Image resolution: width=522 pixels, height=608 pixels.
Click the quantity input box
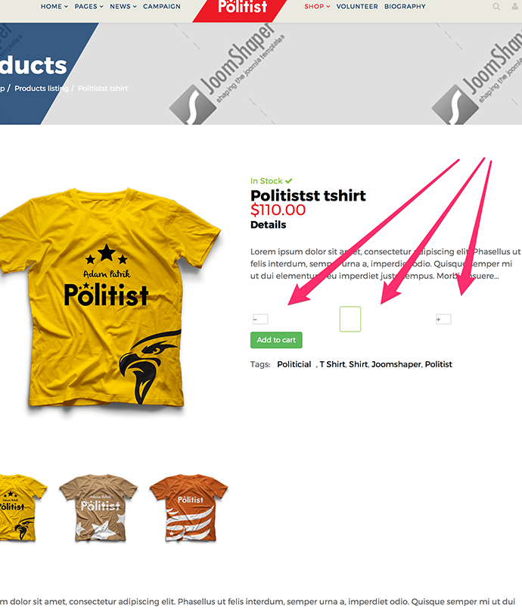(x=350, y=319)
